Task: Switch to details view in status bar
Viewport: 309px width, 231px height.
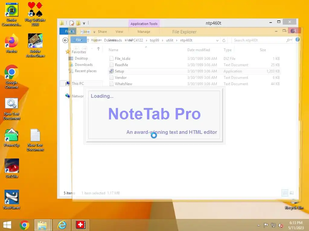Action: click(285, 193)
